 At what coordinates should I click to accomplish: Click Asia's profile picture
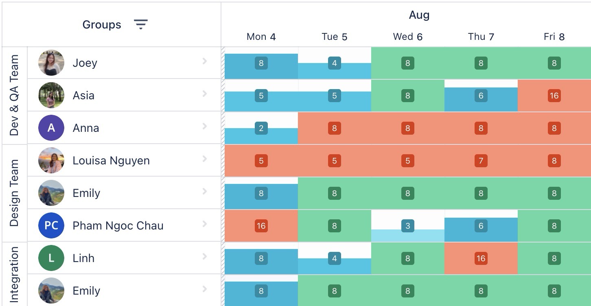[x=51, y=95]
